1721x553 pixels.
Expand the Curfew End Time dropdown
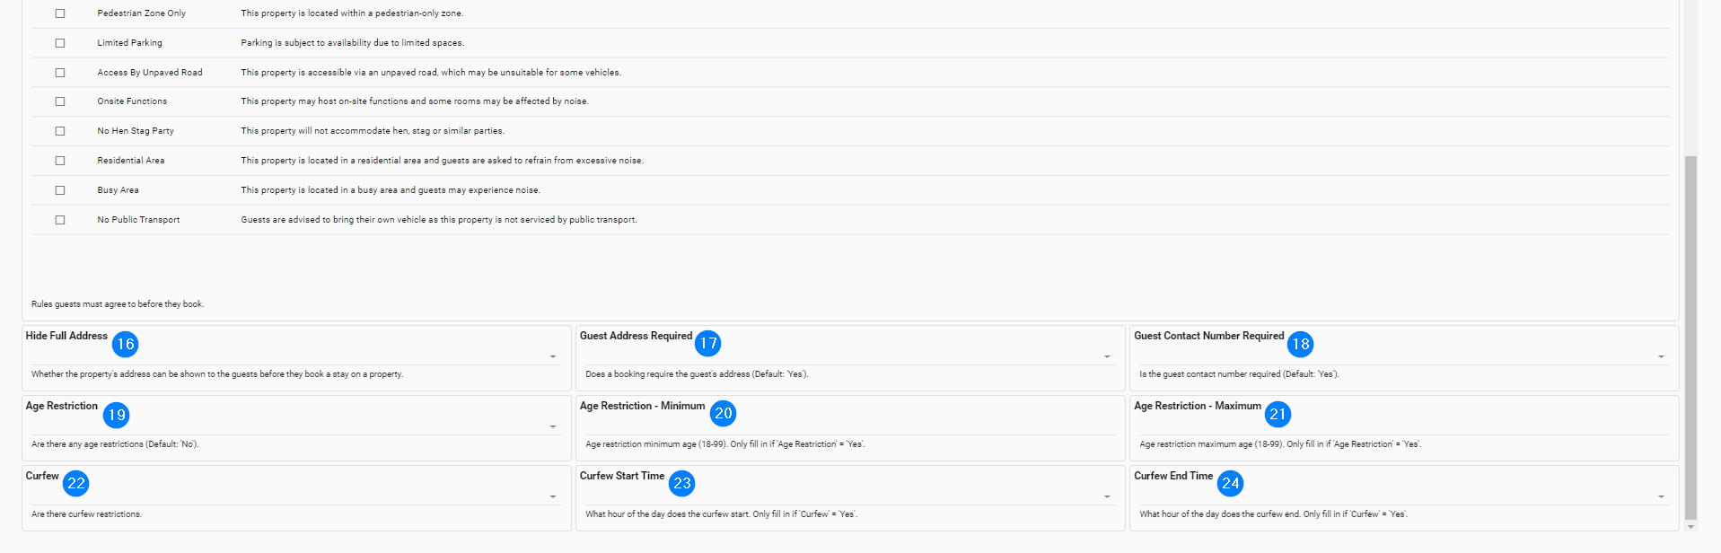1661,496
